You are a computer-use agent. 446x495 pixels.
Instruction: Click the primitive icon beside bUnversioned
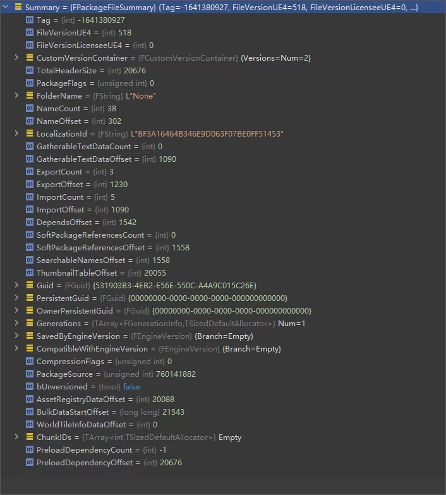[30, 387]
